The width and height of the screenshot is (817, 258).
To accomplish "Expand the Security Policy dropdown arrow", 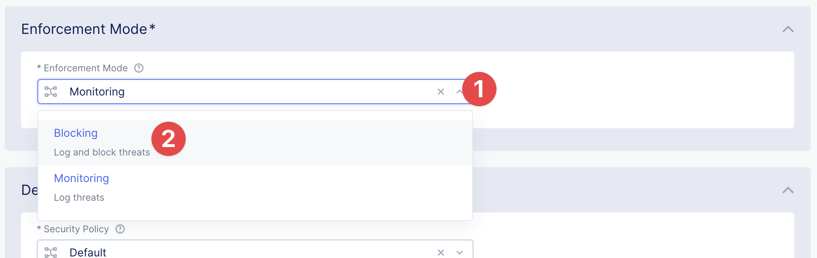I will point(460,252).
